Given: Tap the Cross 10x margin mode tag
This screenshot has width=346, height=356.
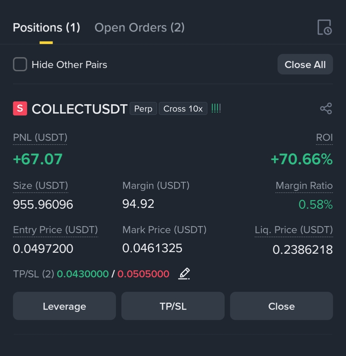Looking at the screenshot, I should 183,108.
